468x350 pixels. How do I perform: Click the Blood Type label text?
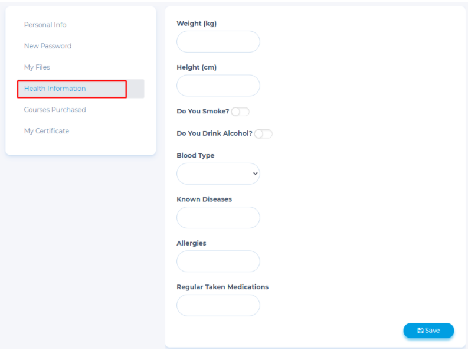[x=195, y=156]
